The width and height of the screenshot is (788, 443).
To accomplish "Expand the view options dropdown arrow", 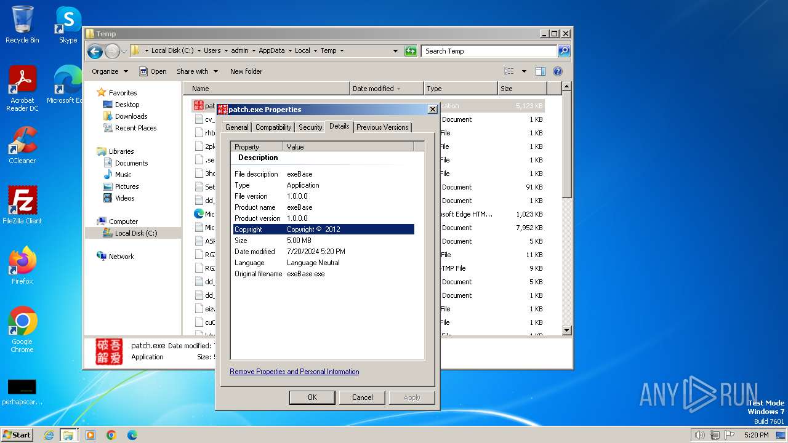I will coord(524,71).
